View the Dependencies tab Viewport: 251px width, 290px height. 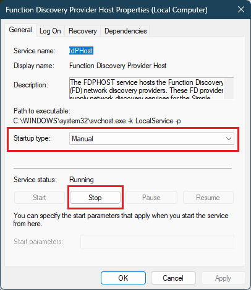(x=125, y=31)
